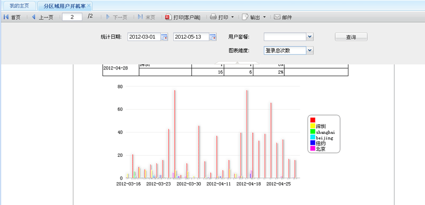The image size is (425, 205).
Task: Click the shanghai legend label
Action: 326,132
